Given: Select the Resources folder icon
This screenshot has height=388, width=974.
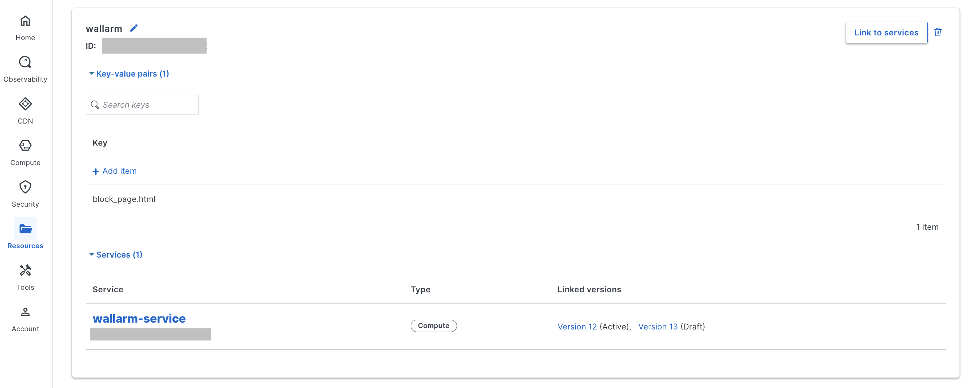Looking at the screenshot, I should point(25,229).
